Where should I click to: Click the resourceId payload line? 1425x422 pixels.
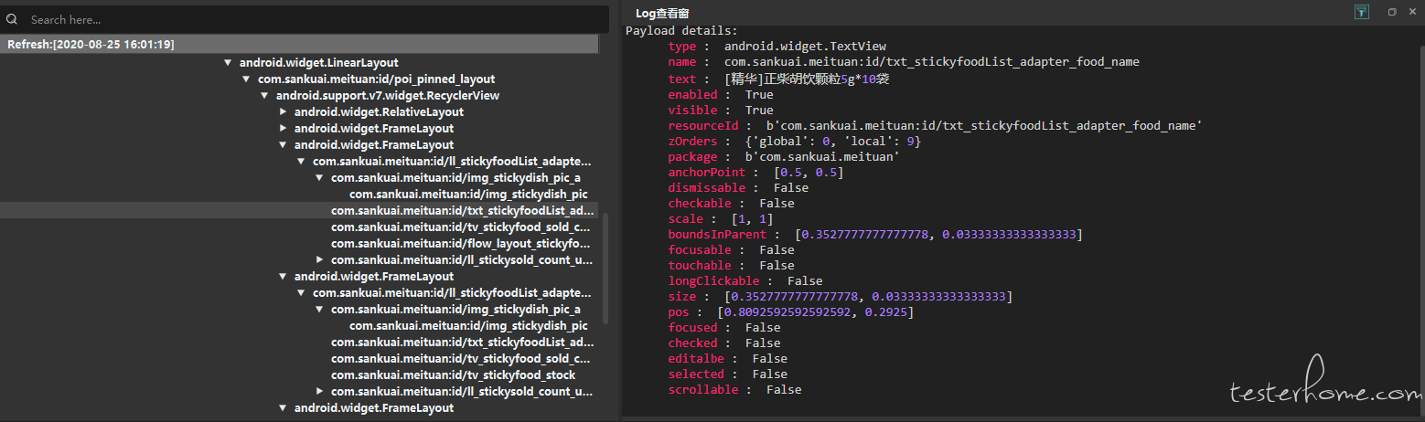tap(935, 126)
